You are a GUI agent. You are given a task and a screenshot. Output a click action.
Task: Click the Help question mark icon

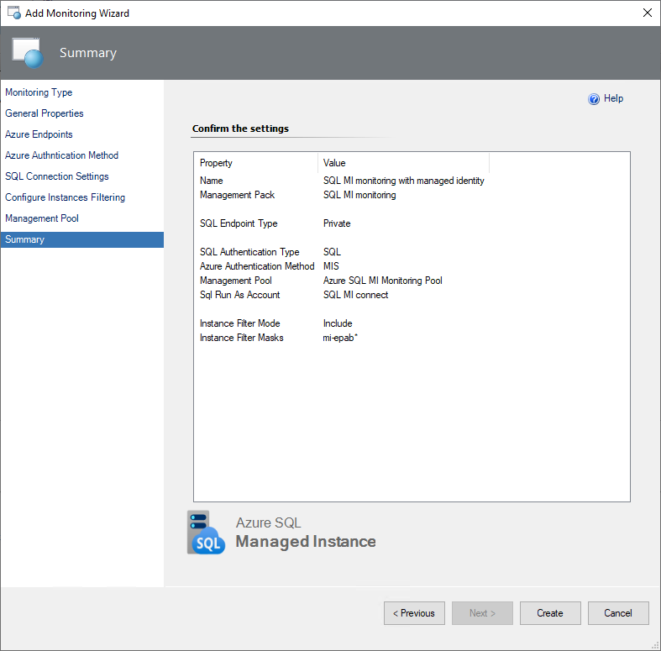[594, 99]
